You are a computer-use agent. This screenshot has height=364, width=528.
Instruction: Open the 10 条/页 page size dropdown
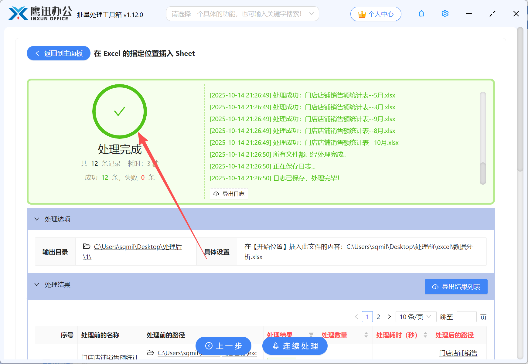click(x=416, y=317)
